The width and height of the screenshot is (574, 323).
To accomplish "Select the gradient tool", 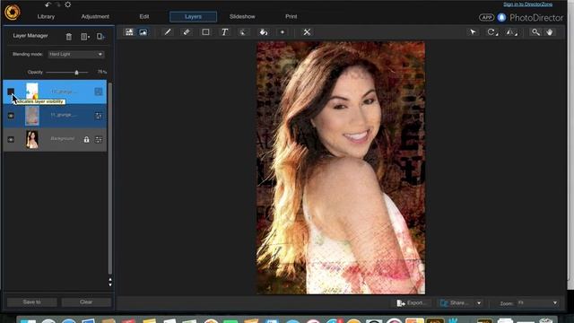I will [x=283, y=32].
